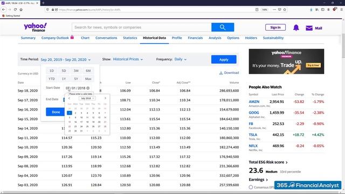Open the Frequency Daily dropdown
The width and height of the screenshot is (345, 194).
(x=181, y=59)
